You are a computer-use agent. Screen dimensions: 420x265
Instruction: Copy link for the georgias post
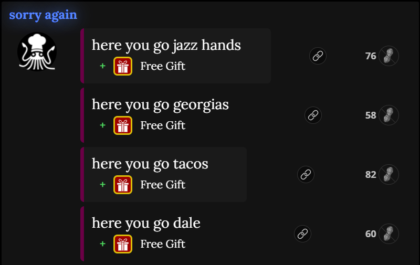[x=313, y=115]
